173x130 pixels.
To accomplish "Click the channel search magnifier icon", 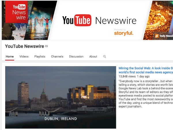I will click(x=105, y=57).
